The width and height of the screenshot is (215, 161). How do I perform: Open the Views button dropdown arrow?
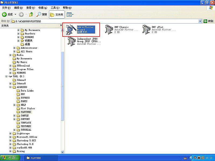click(x=73, y=14)
